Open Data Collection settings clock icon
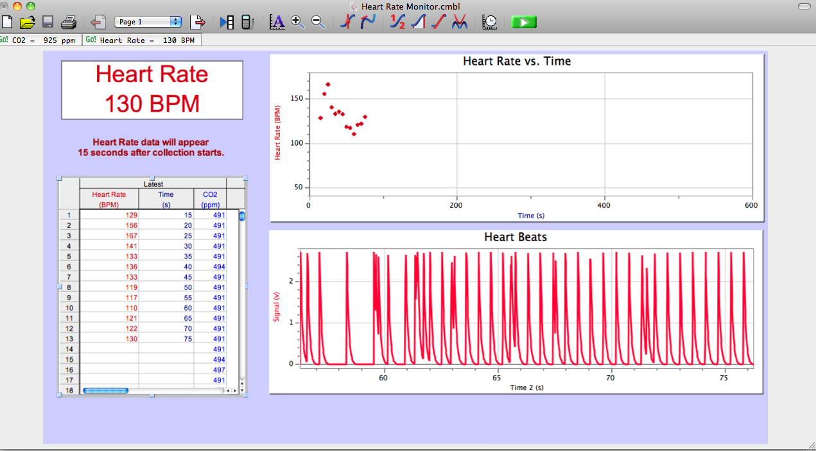 pos(490,22)
